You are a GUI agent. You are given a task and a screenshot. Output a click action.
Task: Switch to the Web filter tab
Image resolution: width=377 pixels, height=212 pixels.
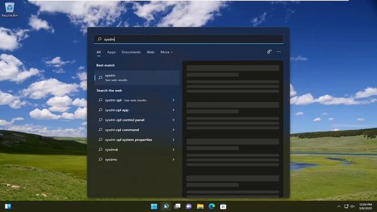pyautogui.click(x=151, y=52)
